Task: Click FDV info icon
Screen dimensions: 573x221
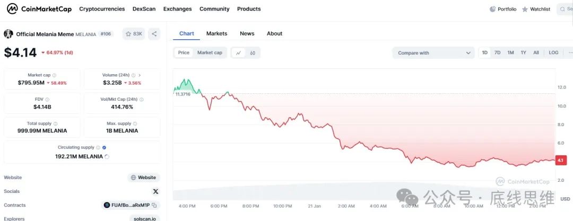Action: tap(47, 99)
